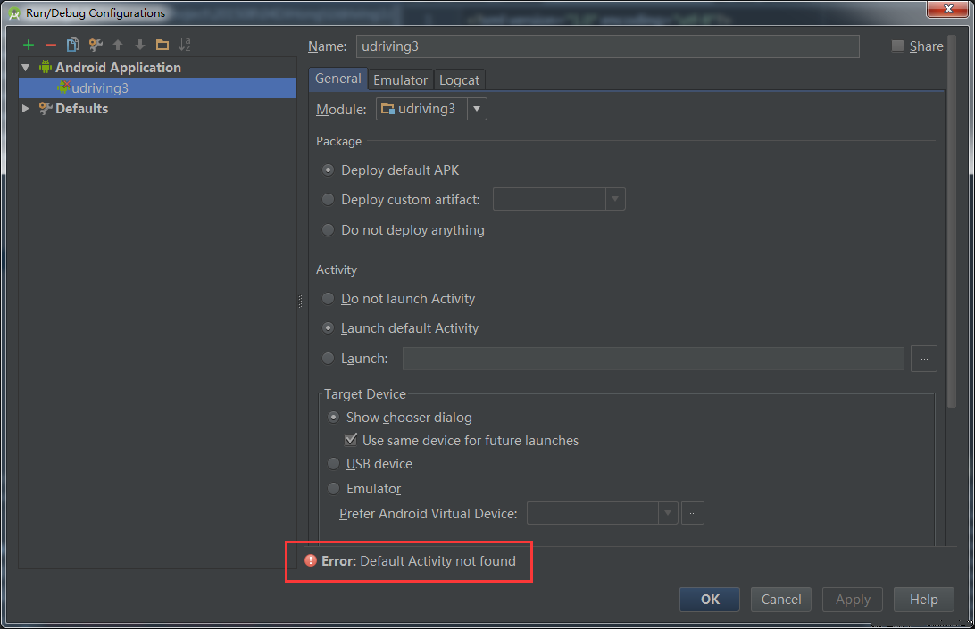
Task: Click the move up arrow icon
Action: point(118,45)
